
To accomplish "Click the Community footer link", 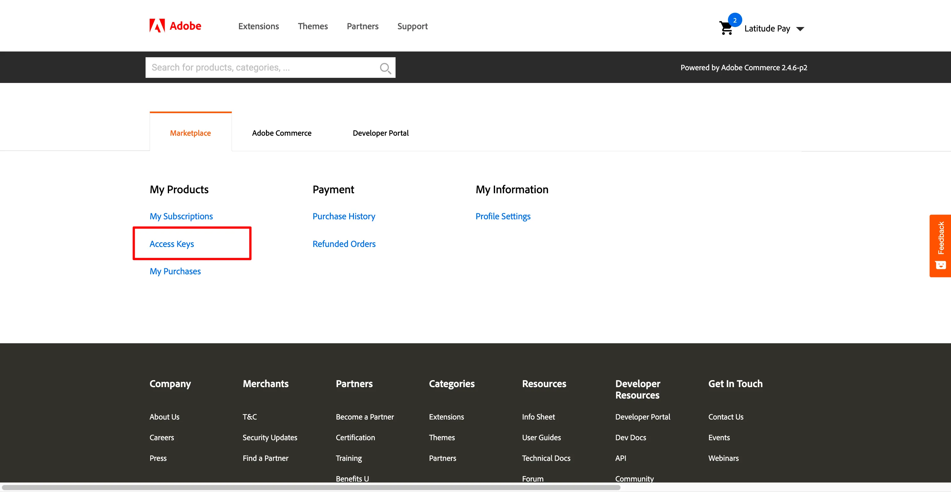I will coord(634,478).
